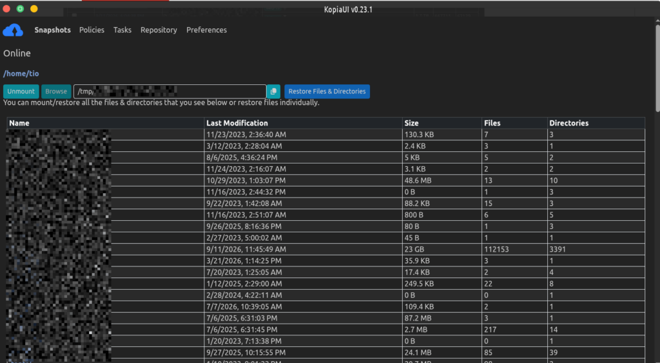Click the Browse button
The image size is (660, 363).
point(56,91)
